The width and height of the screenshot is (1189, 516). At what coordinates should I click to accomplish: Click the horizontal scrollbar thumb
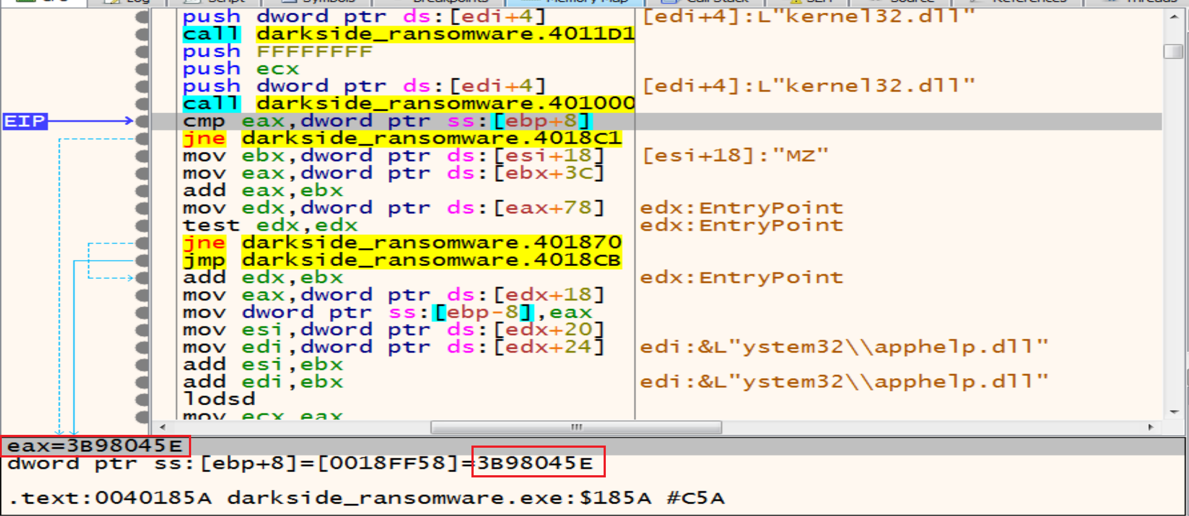pyautogui.click(x=576, y=427)
